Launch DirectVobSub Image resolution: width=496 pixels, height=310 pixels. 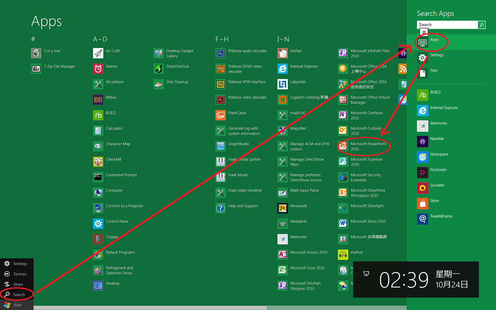(171, 69)
